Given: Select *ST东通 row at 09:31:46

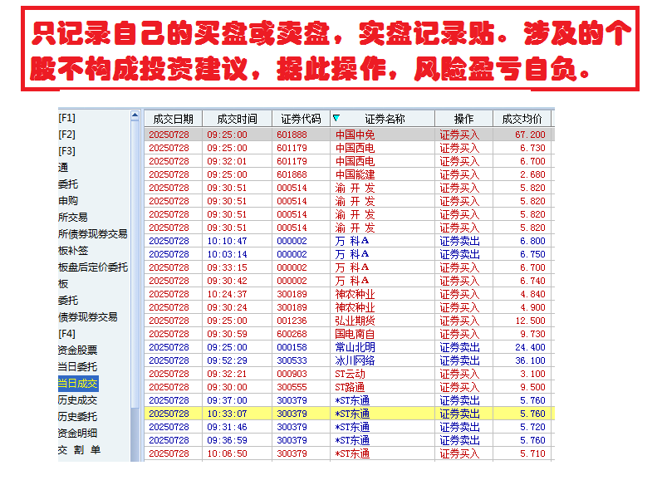Looking at the screenshot, I should (349, 427).
